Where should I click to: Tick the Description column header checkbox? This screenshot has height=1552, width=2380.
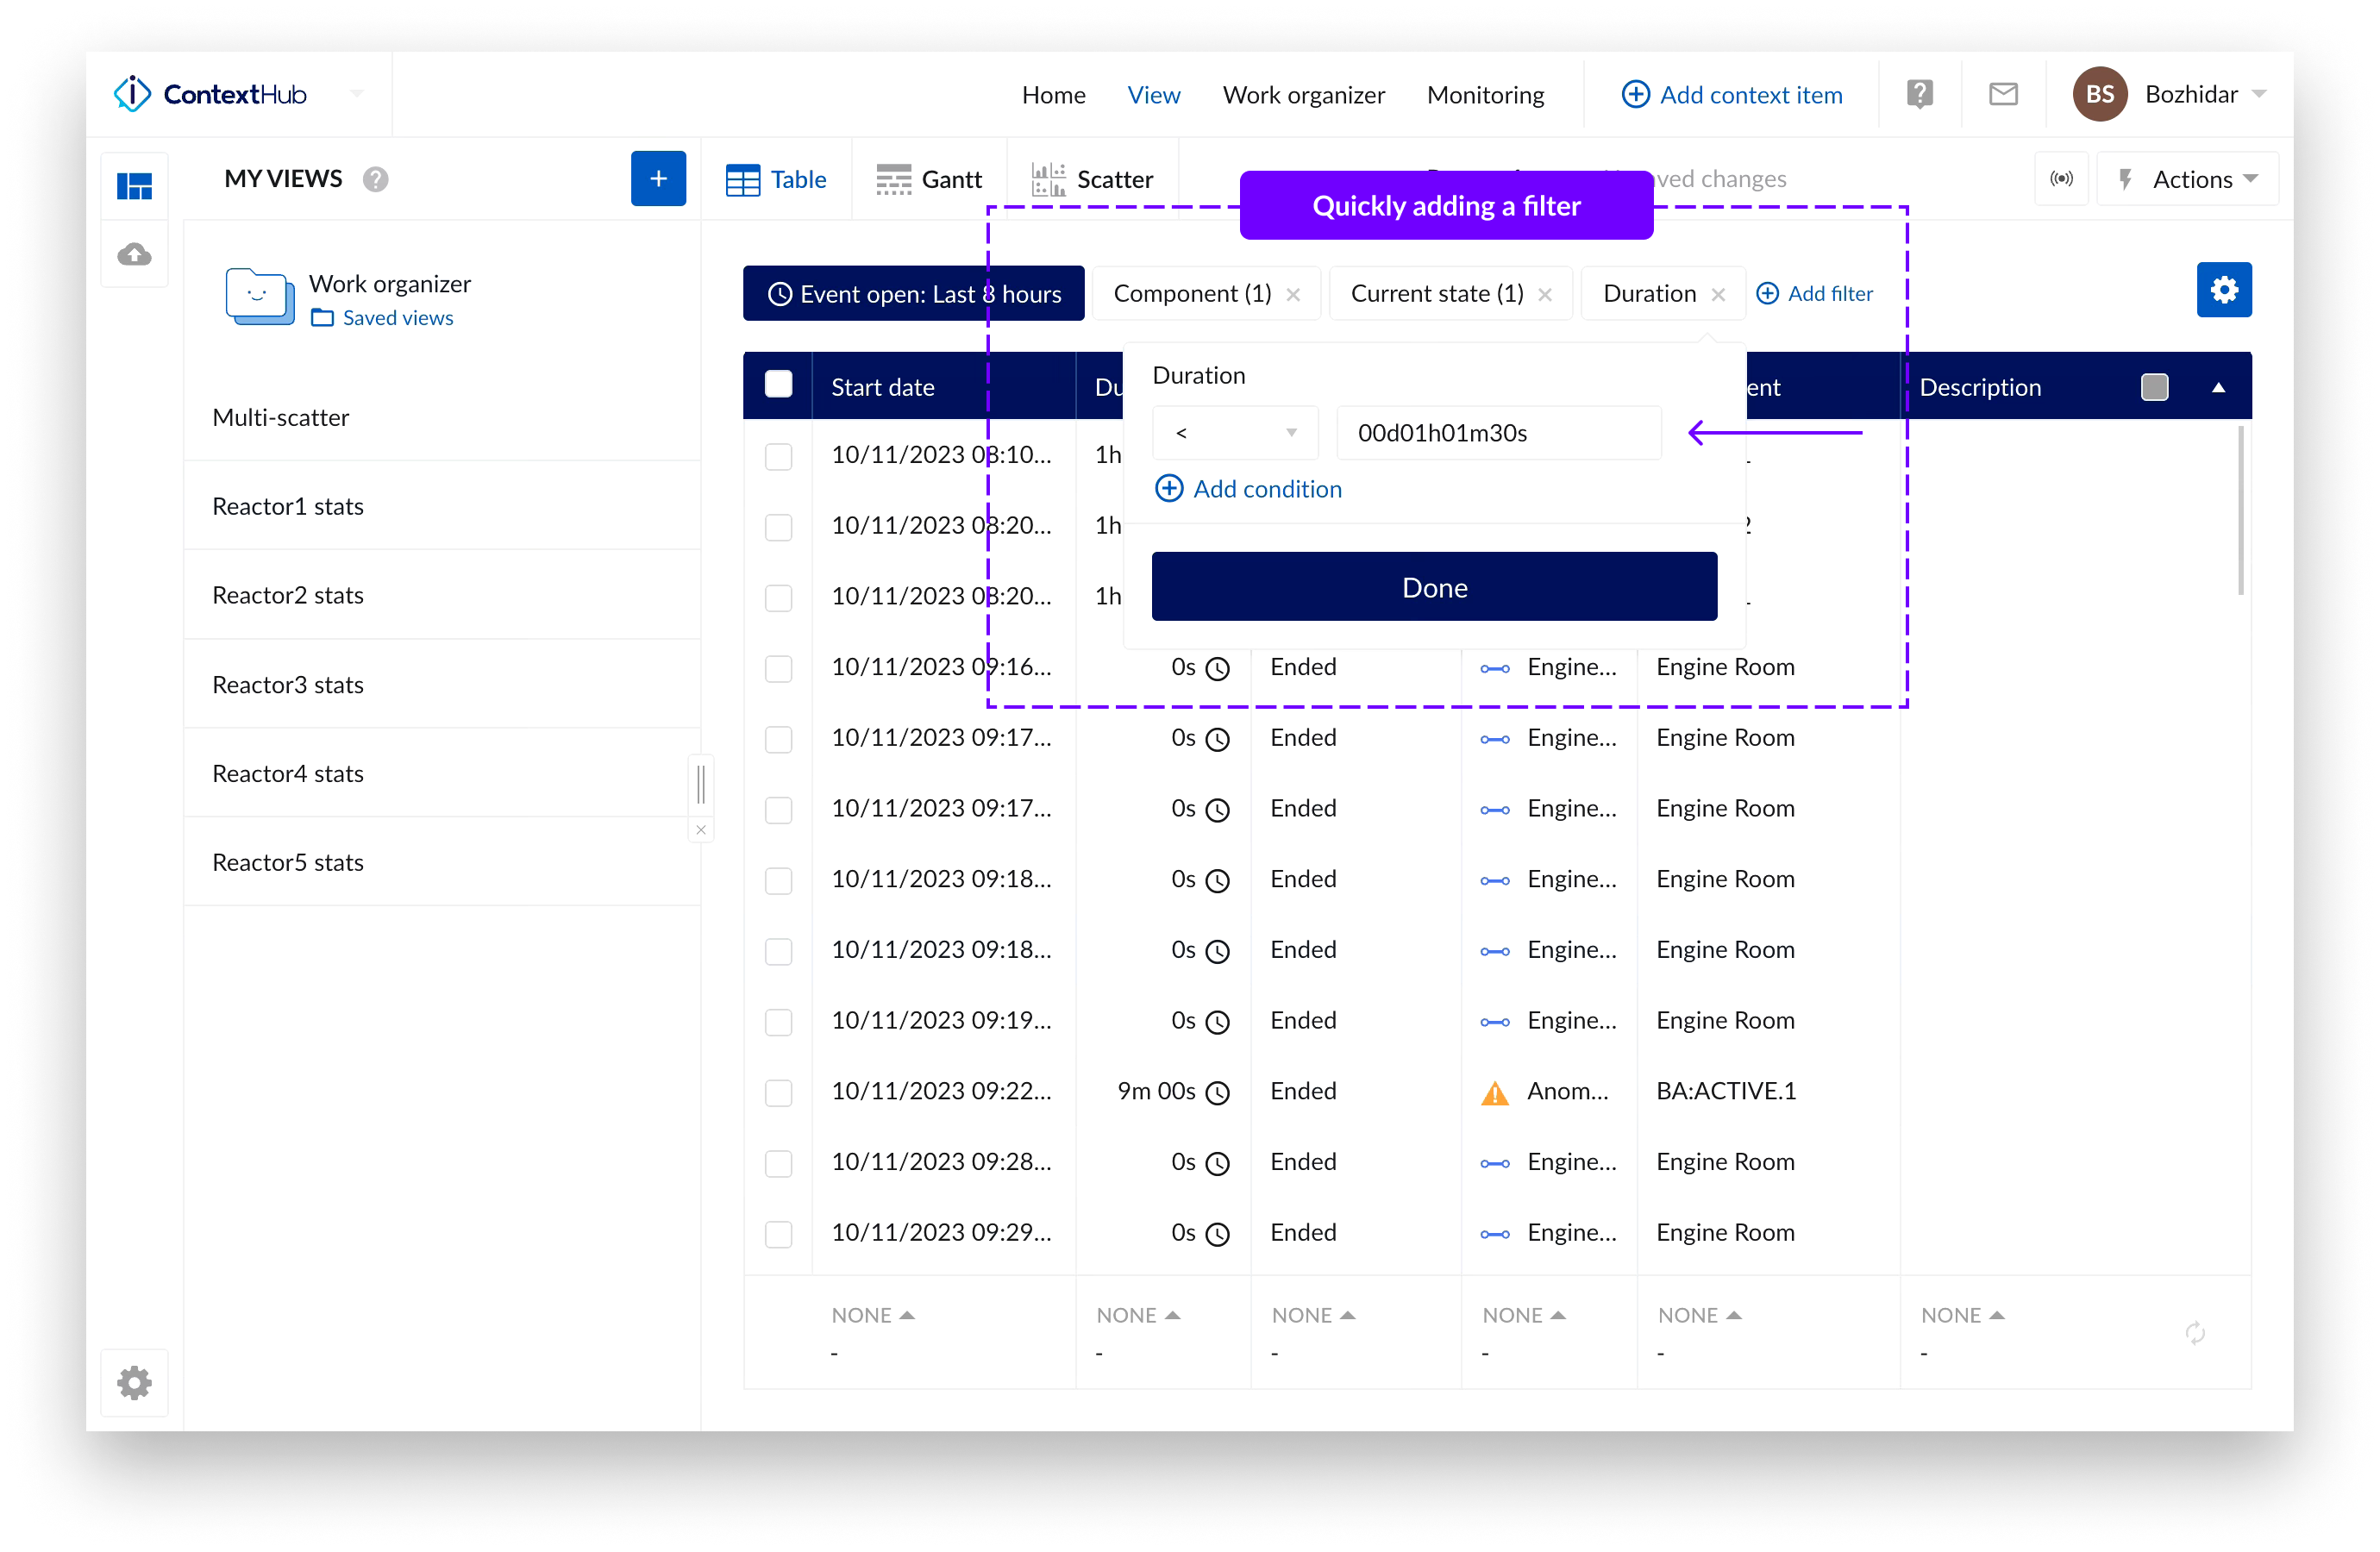(2154, 387)
